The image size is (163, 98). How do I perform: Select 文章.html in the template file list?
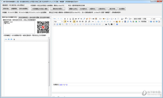(x=7, y=23)
